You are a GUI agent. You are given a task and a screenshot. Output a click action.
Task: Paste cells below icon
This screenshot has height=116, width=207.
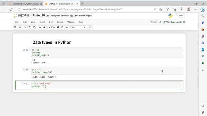tap(35, 27)
